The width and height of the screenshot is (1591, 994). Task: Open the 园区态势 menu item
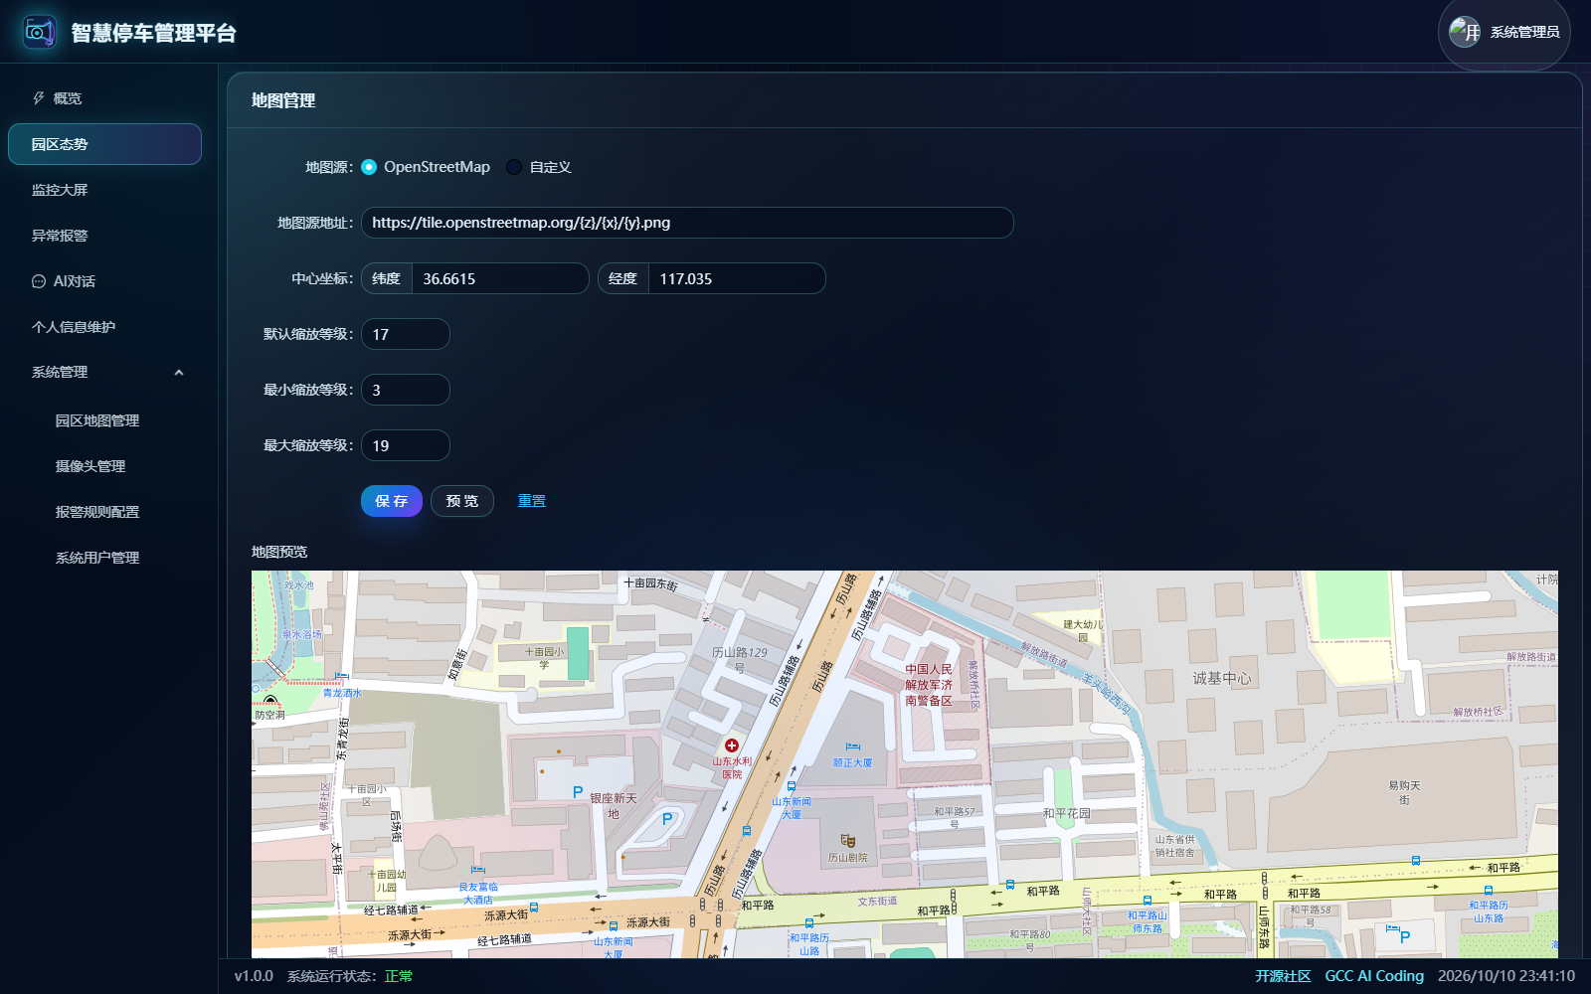(x=104, y=144)
